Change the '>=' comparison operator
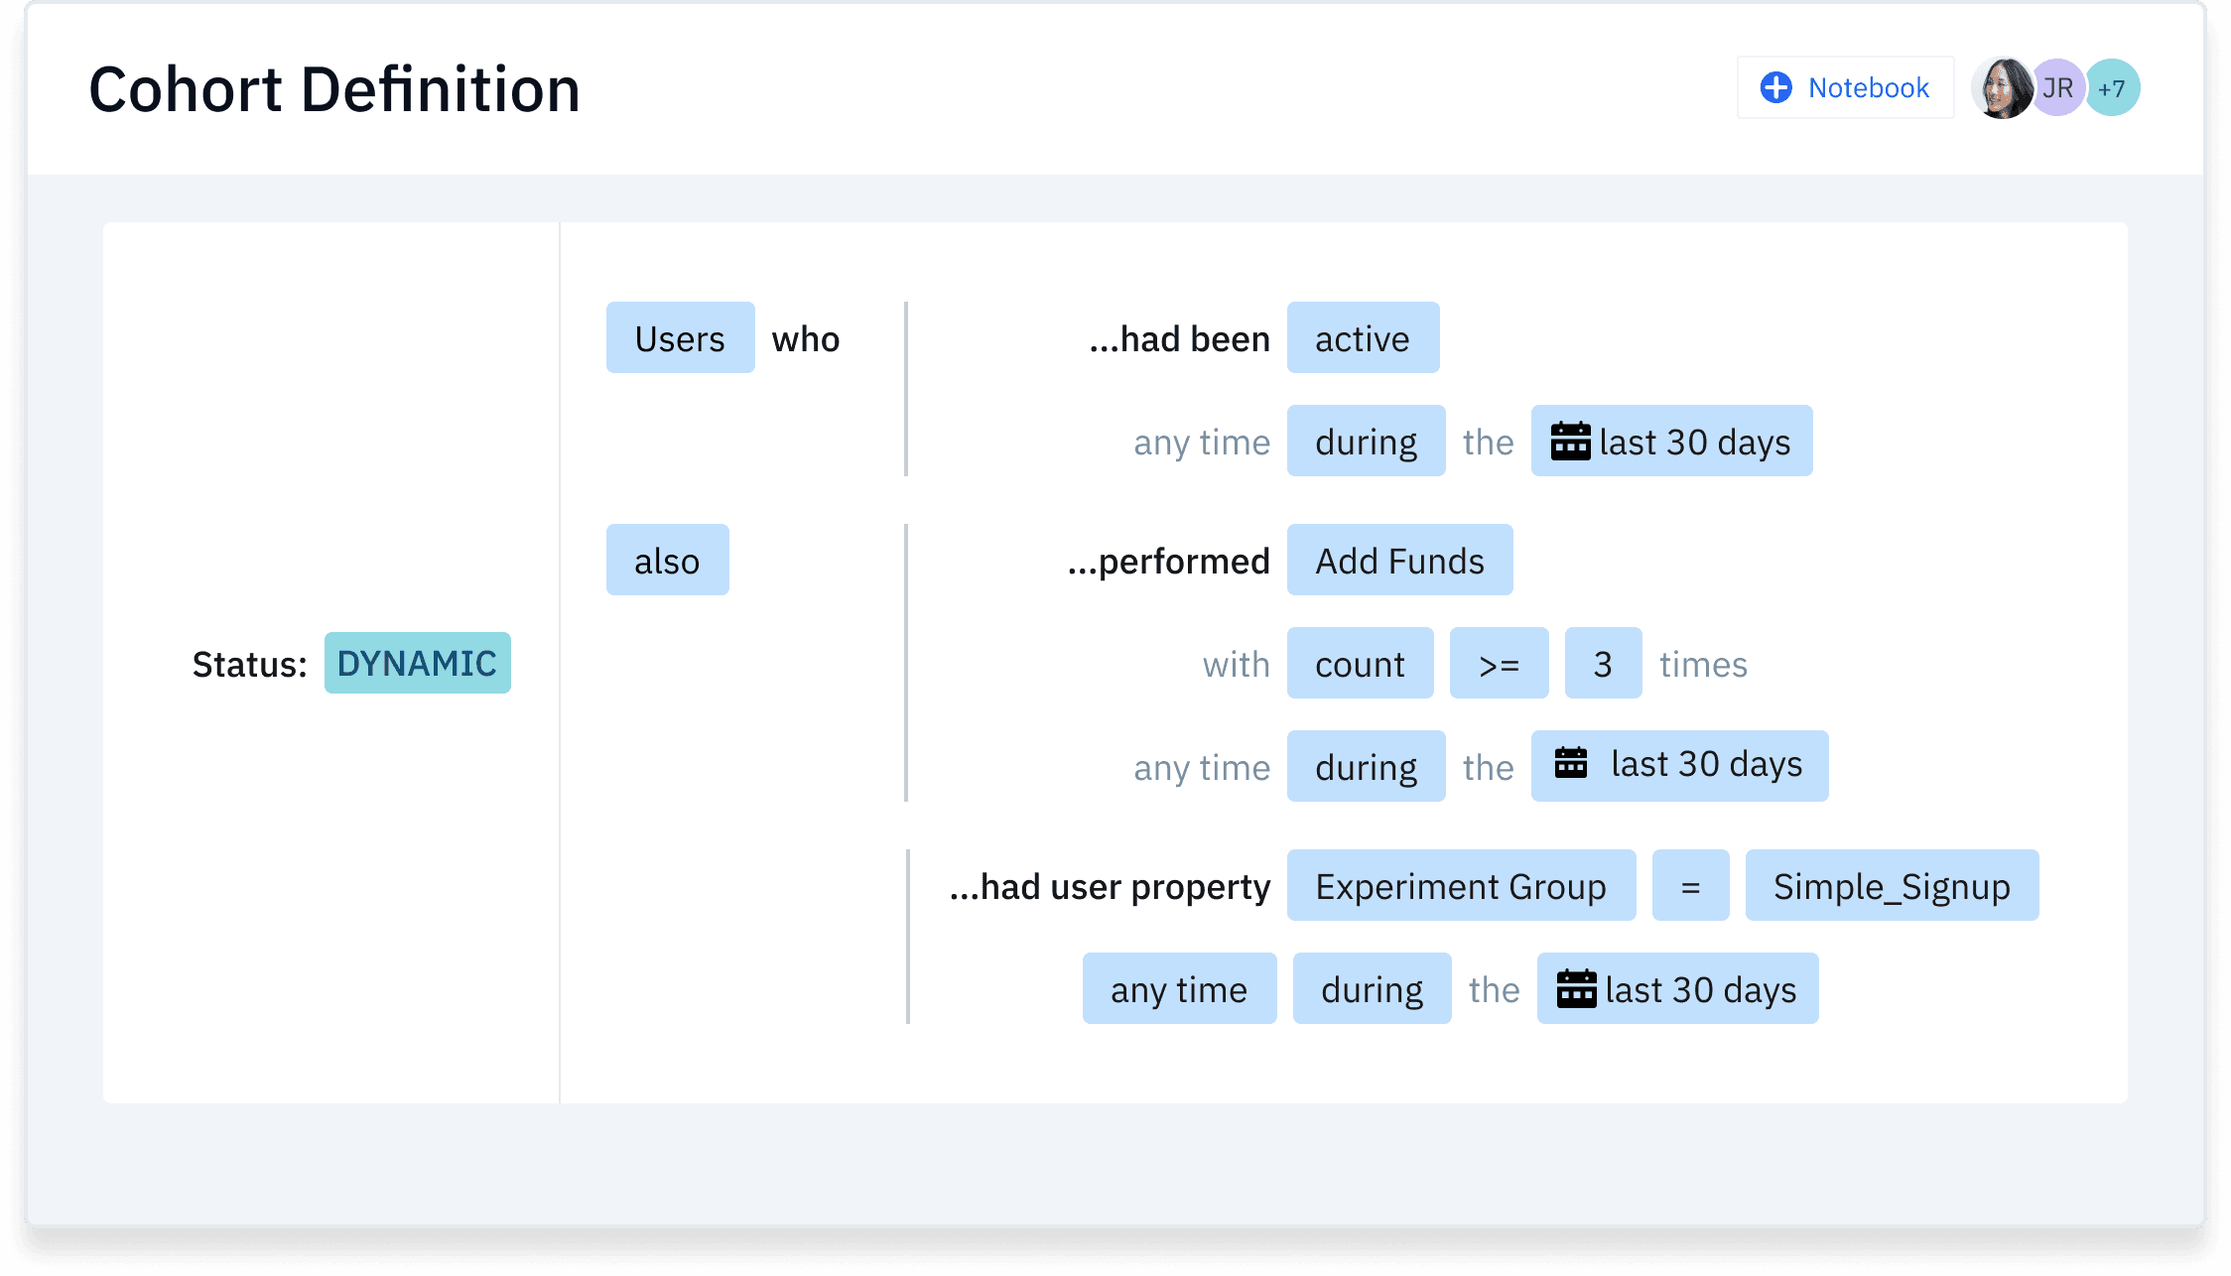The height and width of the screenshot is (1276, 2231). pos(1499,663)
